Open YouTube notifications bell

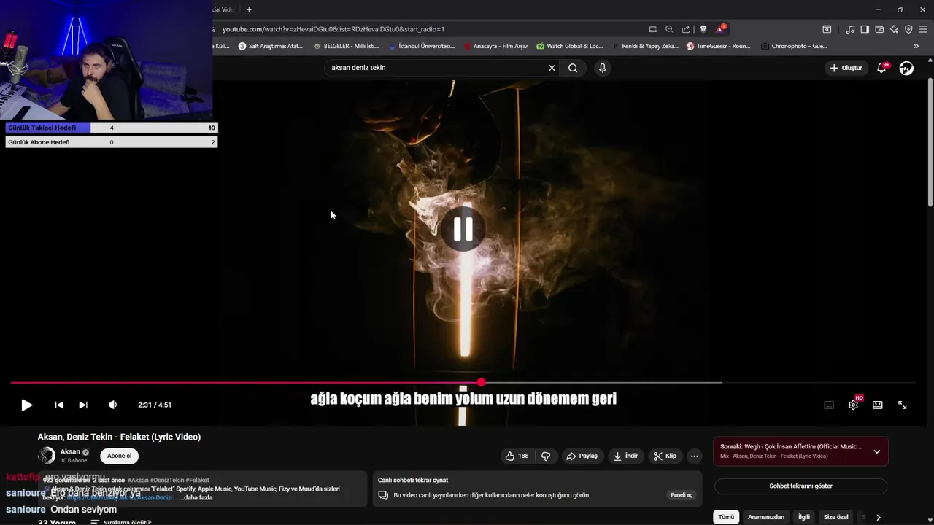[x=881, y=68]
